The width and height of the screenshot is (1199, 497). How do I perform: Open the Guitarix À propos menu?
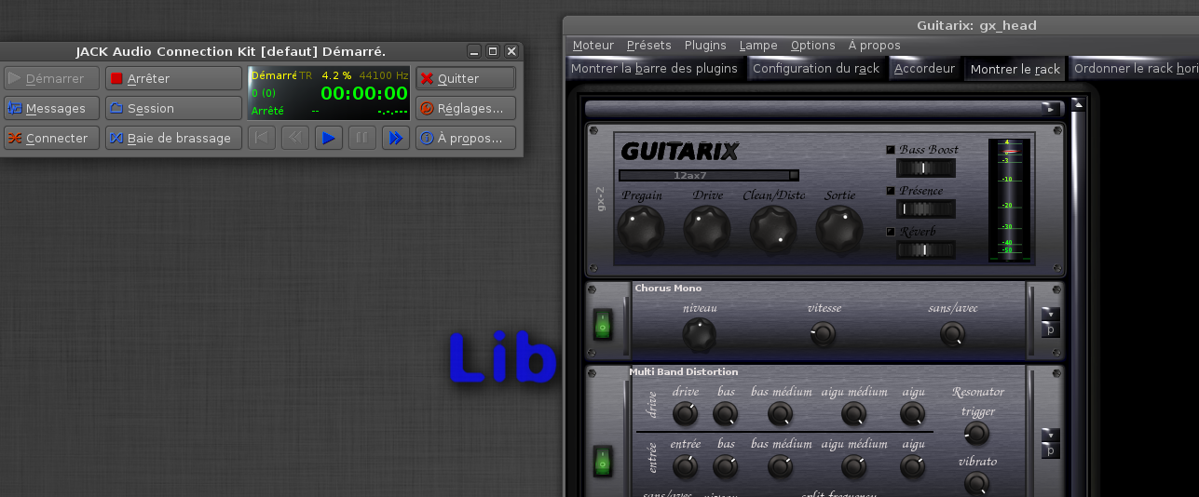pyautogui.click(x=875, y=45)
